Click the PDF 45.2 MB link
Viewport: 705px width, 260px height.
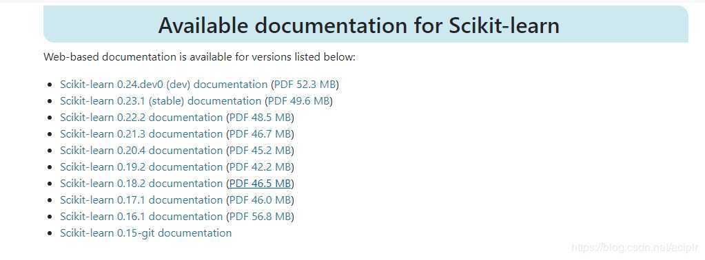point(260,151)
